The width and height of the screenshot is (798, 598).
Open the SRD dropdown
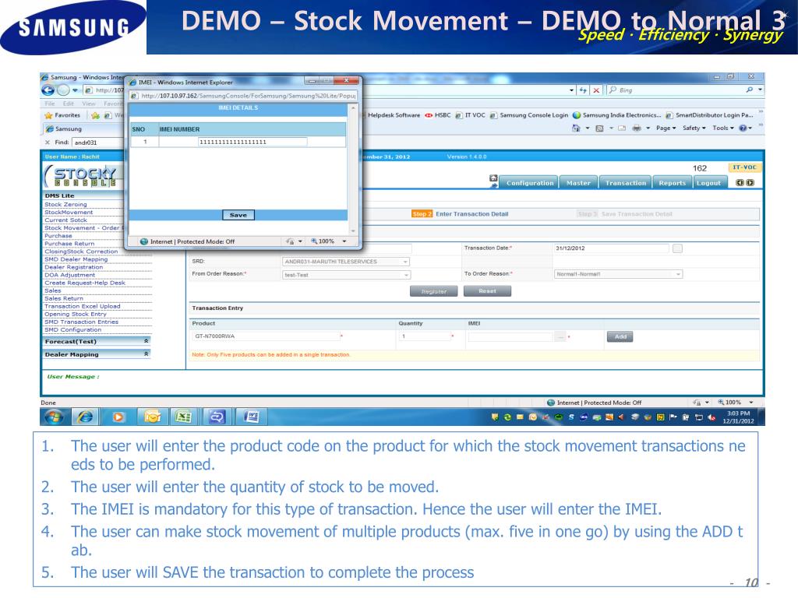tap(346, 262)
